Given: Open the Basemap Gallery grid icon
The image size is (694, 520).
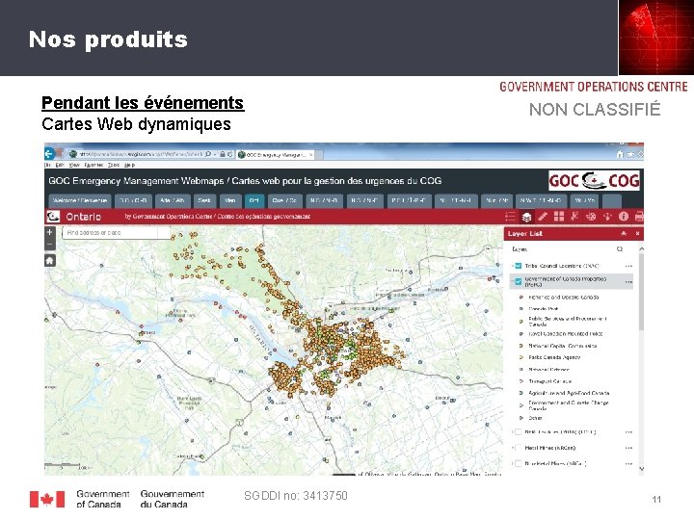Looking at the screenshot, I should click(x=558, y=217).
